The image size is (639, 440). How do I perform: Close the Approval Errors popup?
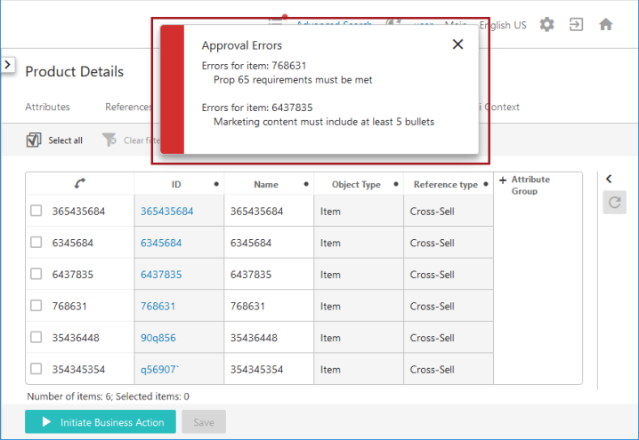457,44
